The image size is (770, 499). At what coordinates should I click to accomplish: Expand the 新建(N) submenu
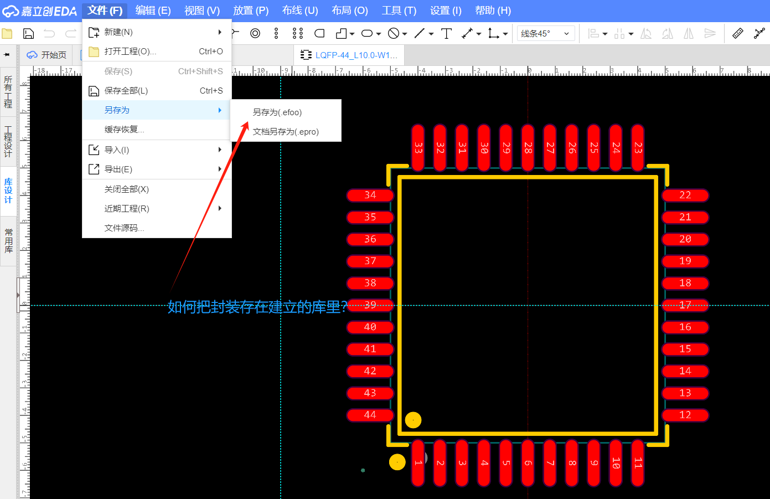[x=157, y=32]
